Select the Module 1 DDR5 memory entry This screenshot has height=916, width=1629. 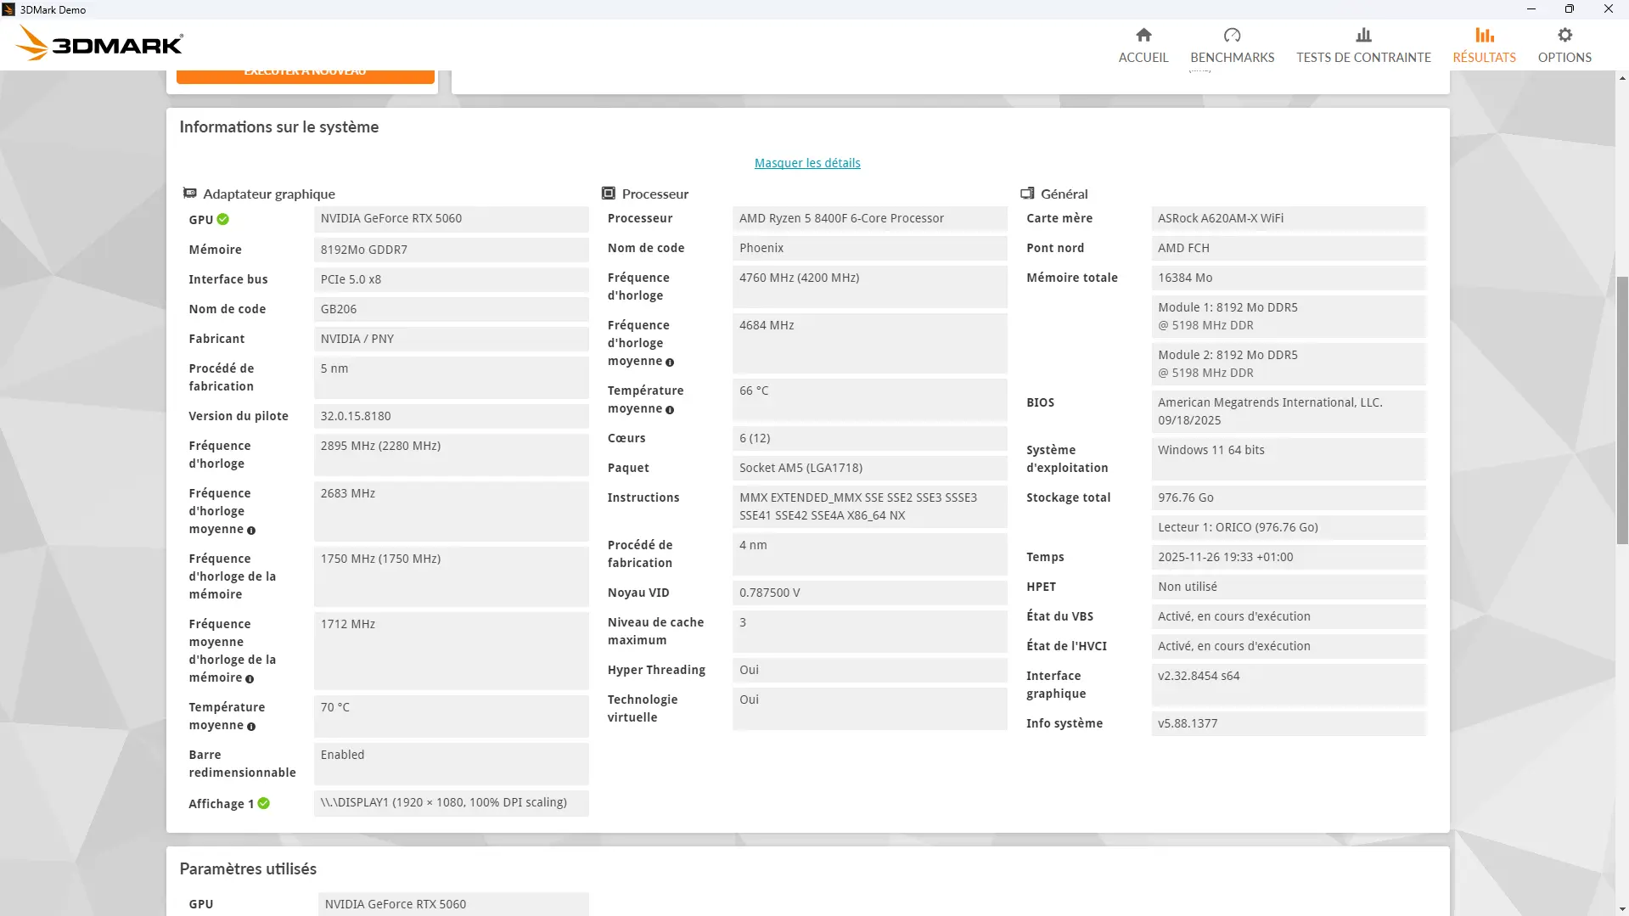pyautogui.click(x=1289, y=317)
